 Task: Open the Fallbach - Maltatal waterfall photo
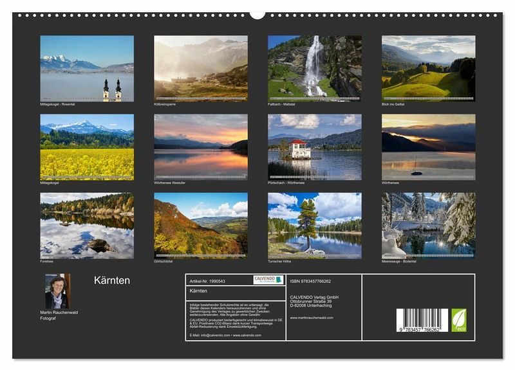tap(314, 66)
